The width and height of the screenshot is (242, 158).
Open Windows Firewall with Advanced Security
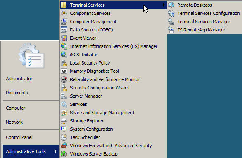click(113, 146)
